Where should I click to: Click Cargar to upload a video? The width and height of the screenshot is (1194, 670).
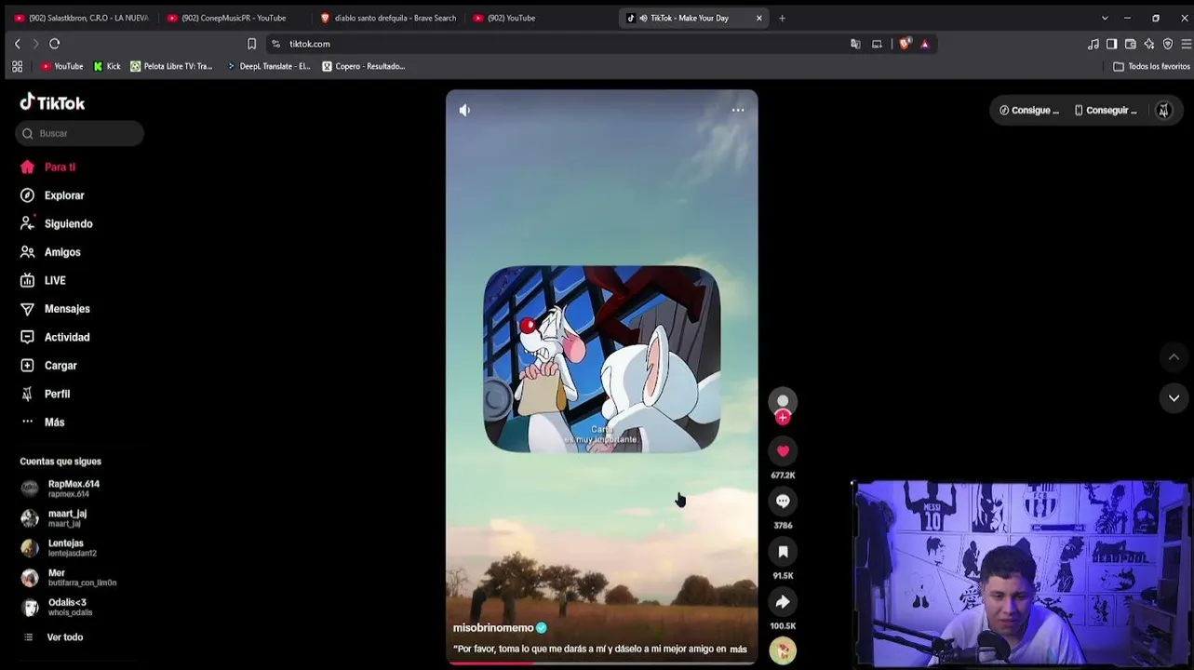pos(48,366)
